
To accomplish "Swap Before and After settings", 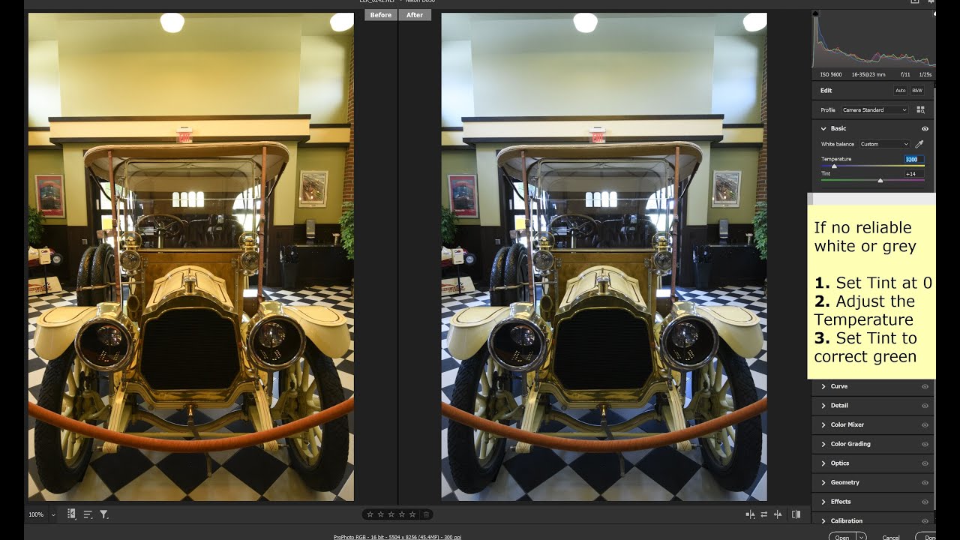I will point(763,514).
